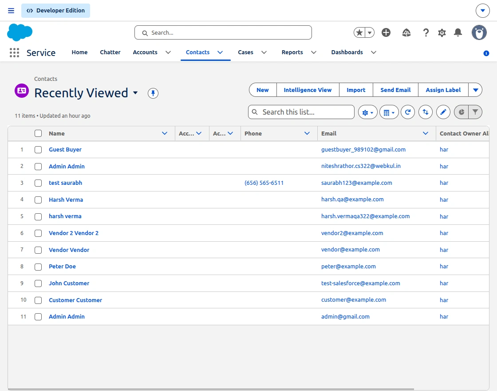Expand the Contacts tab dropdown chevron
Viewport: 497px width, 391px height.
pyautogui.click(x=220, y=52)
